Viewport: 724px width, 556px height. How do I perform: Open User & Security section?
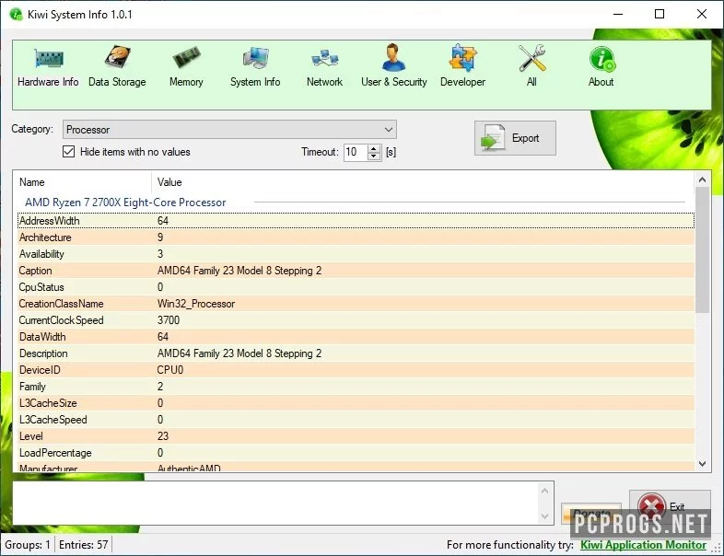tap(394, 67)
